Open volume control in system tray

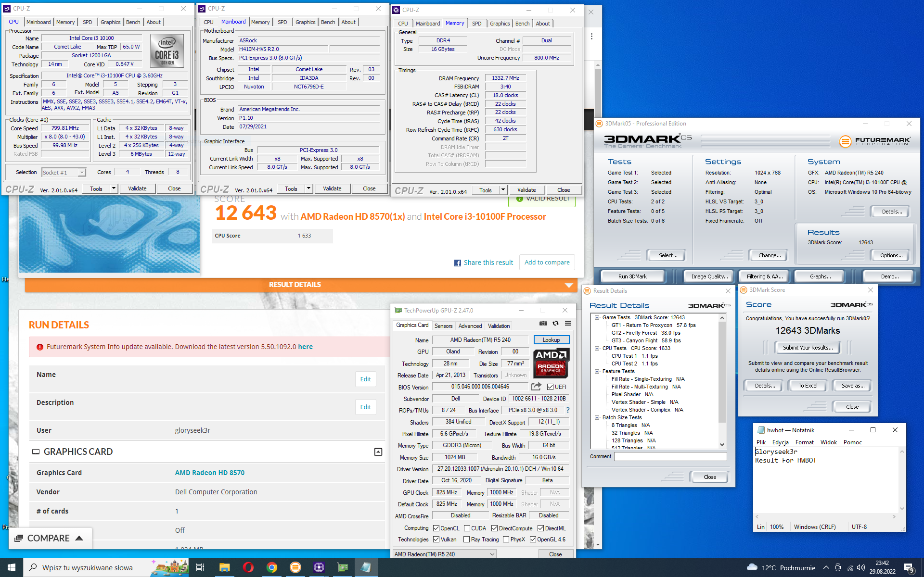tap(861, 568)
